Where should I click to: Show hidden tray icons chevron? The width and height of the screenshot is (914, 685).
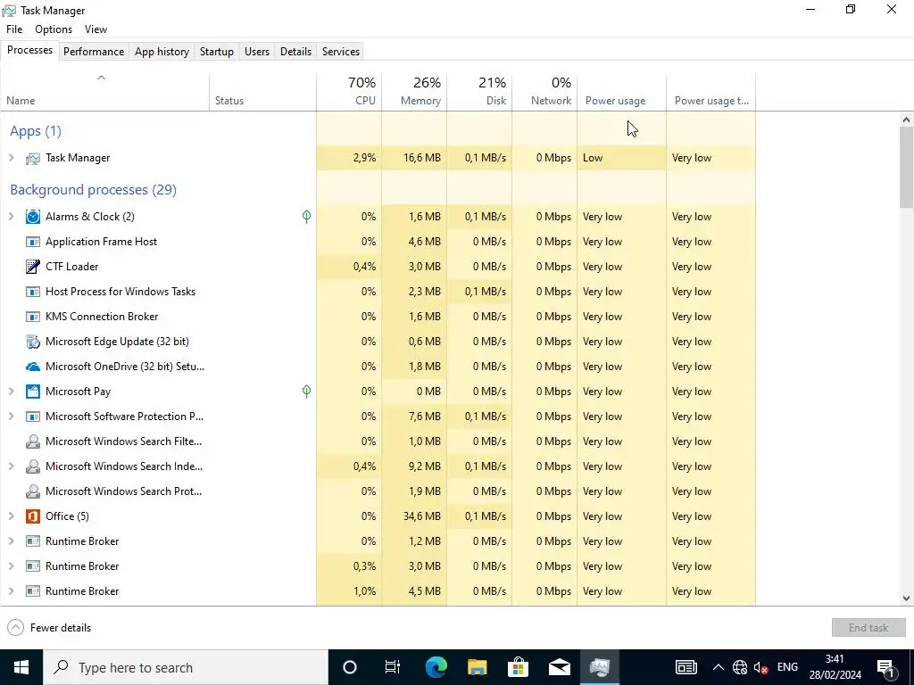click(x=719, y=667)
